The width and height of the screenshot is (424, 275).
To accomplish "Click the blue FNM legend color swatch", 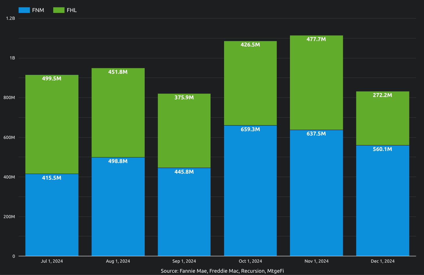I will [x=24, y=10].
